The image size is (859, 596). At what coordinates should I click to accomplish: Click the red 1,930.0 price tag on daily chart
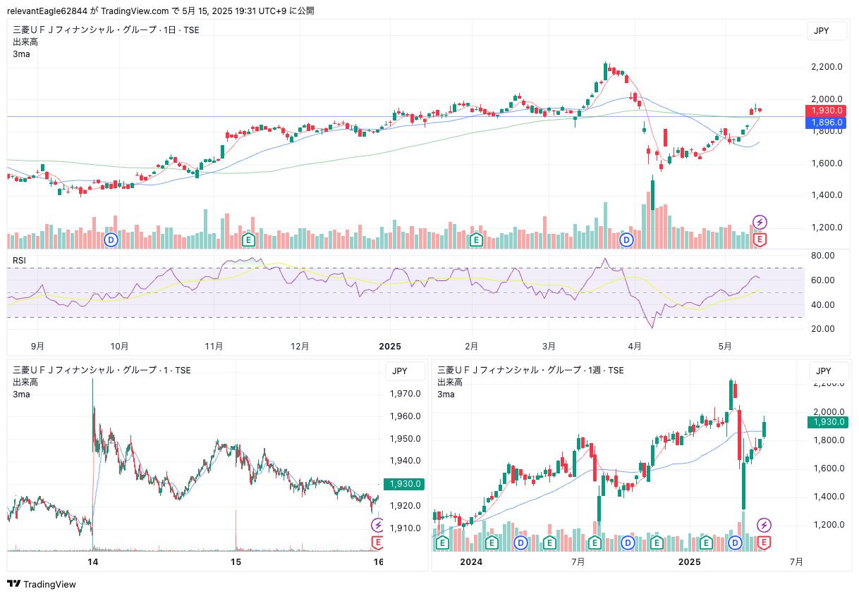pos(824,111)
